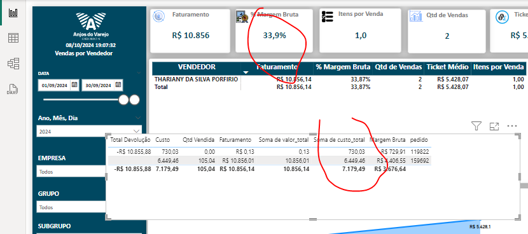This screenshot has width=528, height=234.
Task: Click the left date slider handle
Action: 124,100
